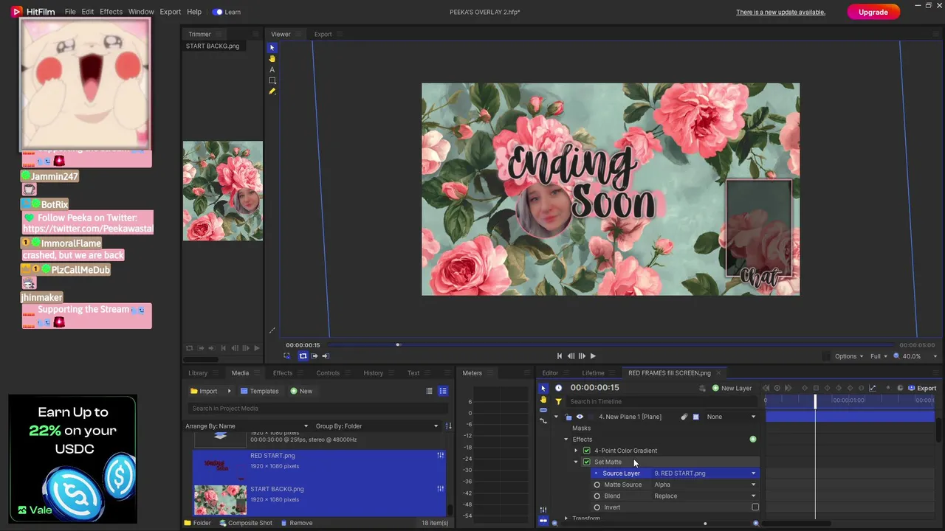Toggle keyframing for Blend property
This screenshot has width=945, height=531.
(x=597, y=496)
